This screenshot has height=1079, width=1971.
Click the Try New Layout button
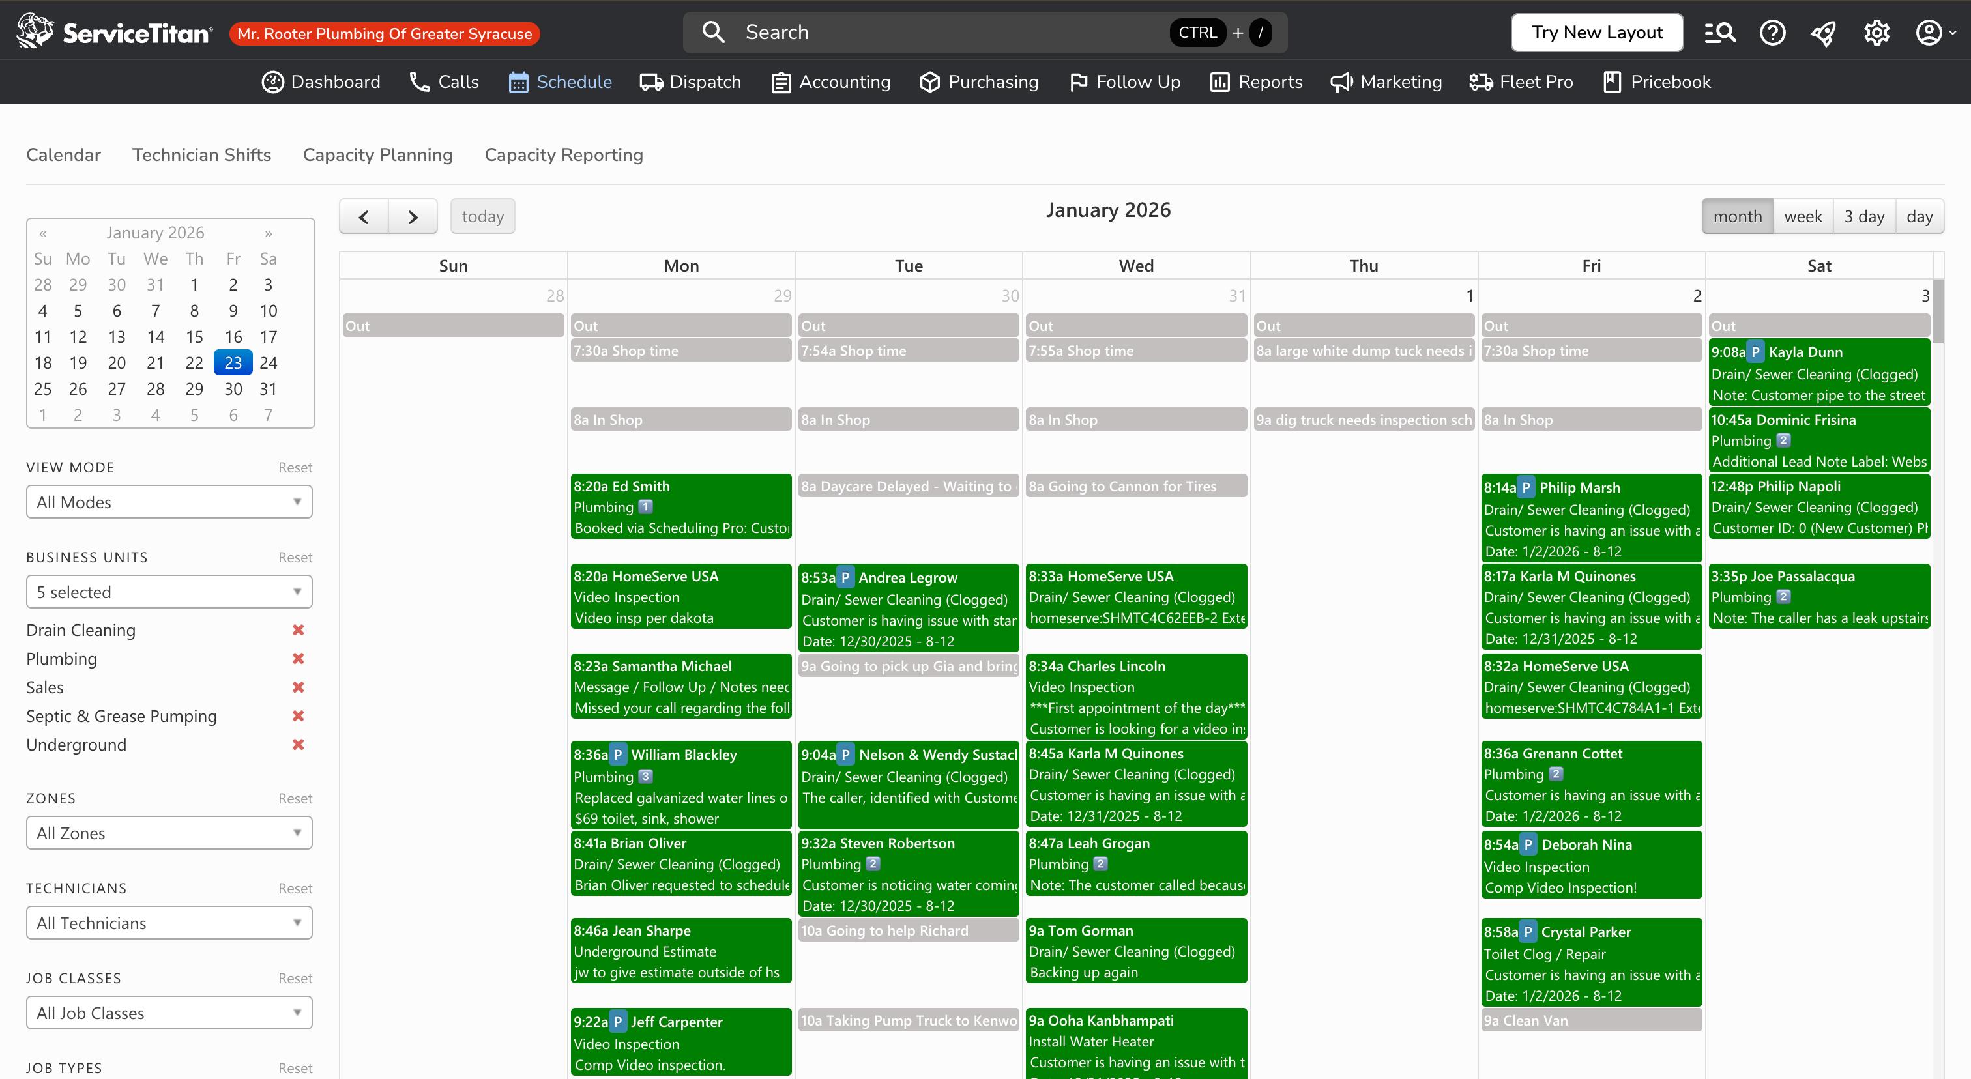pos(1596,32)
